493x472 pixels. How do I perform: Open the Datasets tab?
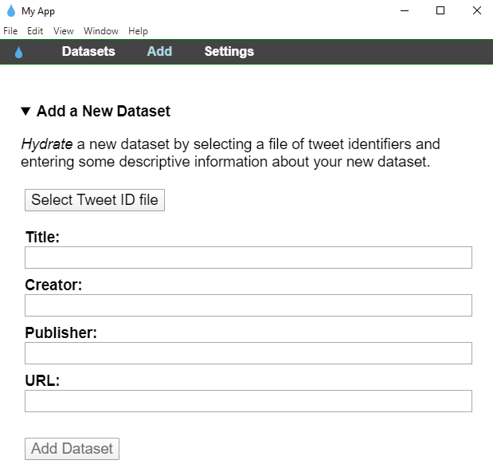pos(88,52)
